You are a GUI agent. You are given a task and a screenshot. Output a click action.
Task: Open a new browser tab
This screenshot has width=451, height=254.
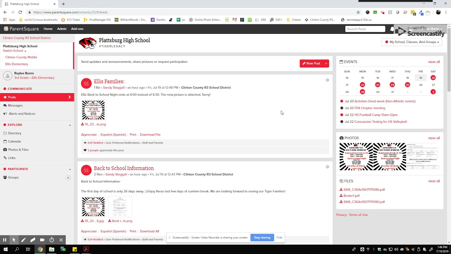coord(63,4)
